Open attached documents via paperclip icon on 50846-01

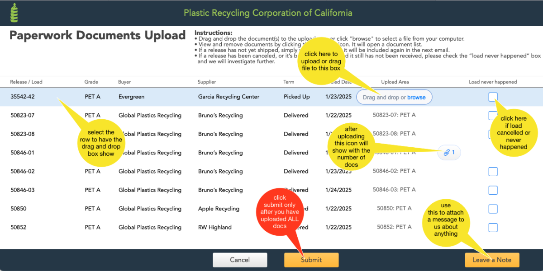449,153
